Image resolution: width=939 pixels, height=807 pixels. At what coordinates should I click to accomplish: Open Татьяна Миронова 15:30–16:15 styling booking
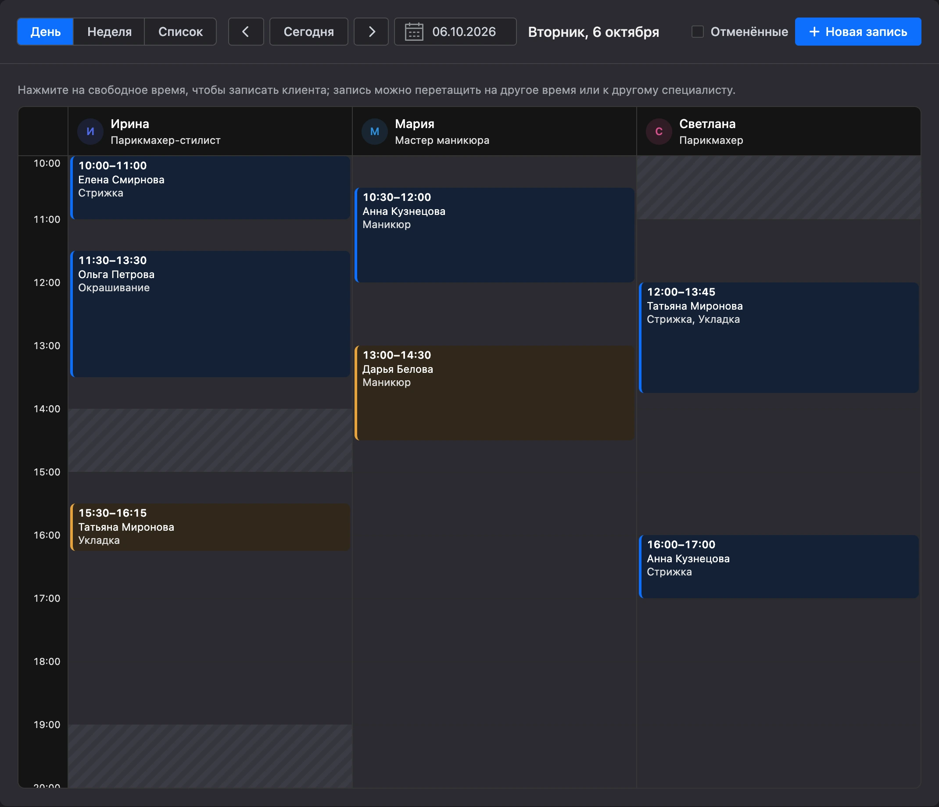tap(210, 528)
